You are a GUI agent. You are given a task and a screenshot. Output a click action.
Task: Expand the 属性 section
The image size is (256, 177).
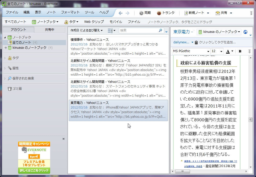coord(5,68)
